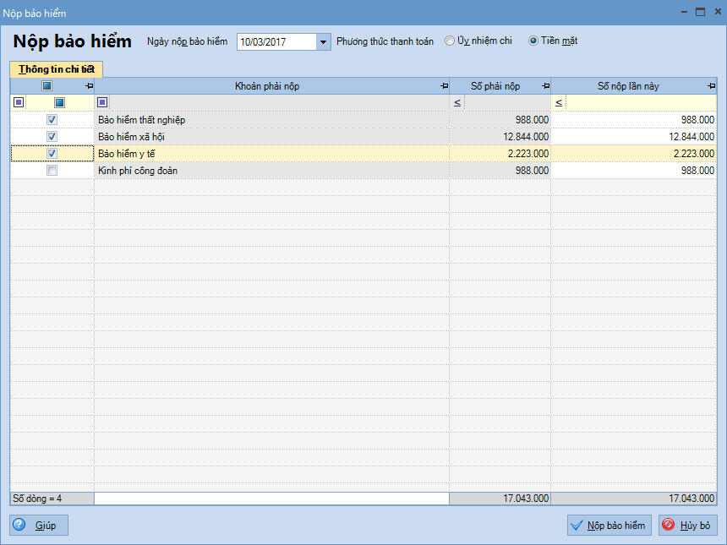
Task: Select Tiền mặt radio button
Action: tap(533, 41)
